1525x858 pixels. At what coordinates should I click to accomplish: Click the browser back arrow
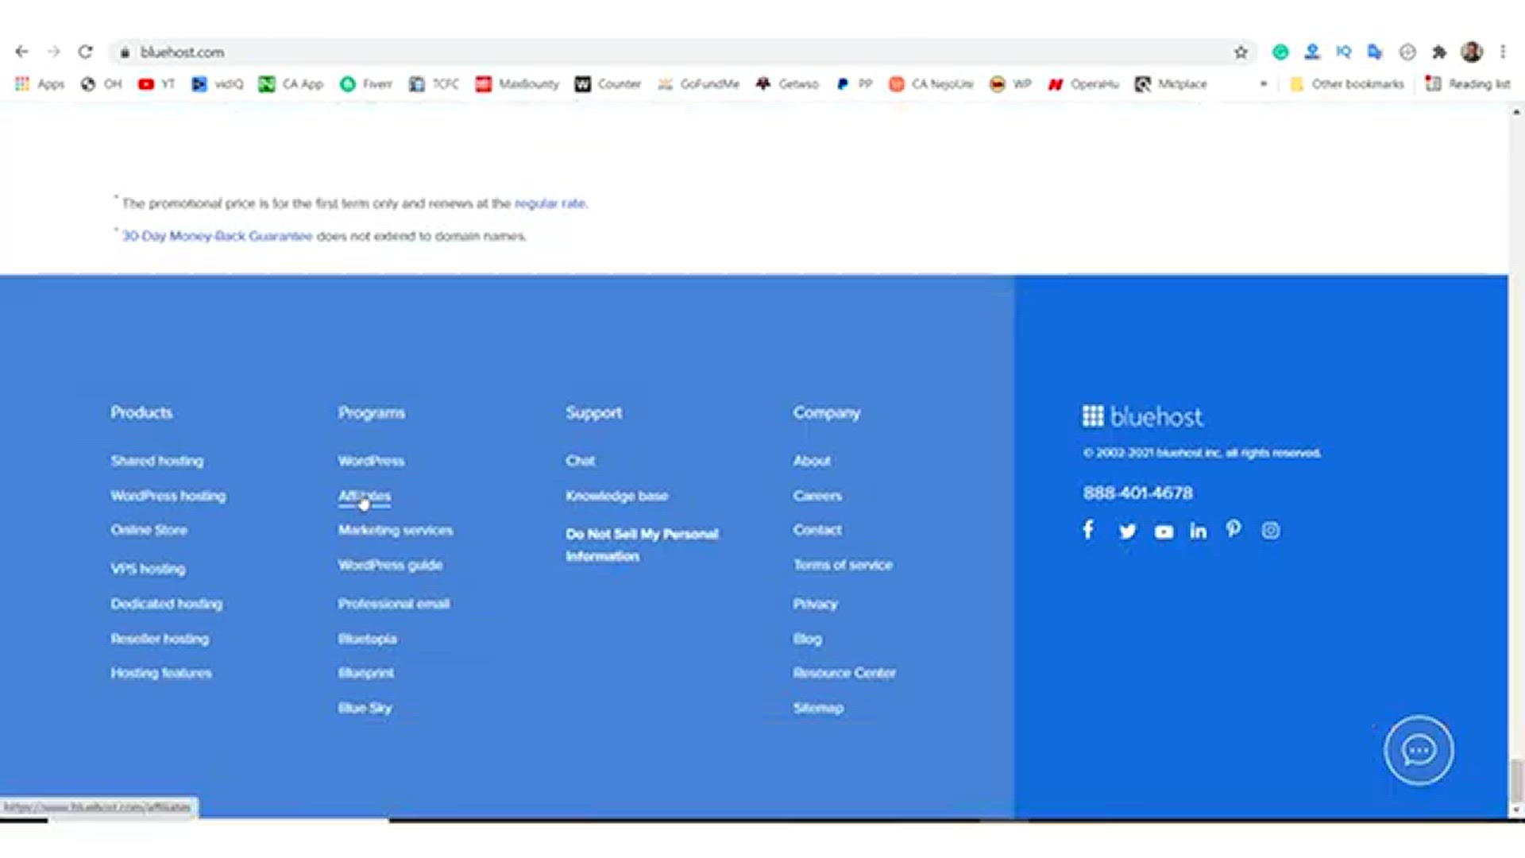pyautogui.click(x=21, y=52)
